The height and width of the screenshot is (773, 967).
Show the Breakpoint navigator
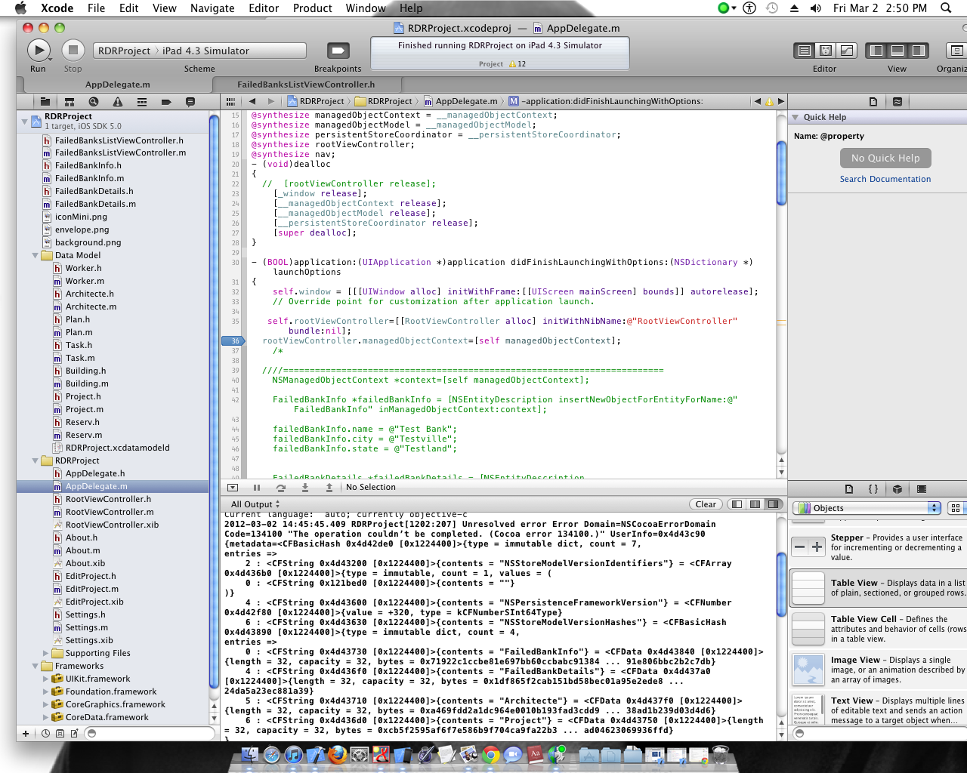[x=166, y=101]
